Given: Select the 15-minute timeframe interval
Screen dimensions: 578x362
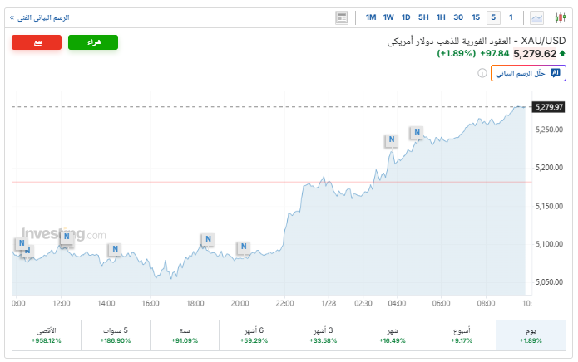Looking at the screenshot, I should (476, 17).
